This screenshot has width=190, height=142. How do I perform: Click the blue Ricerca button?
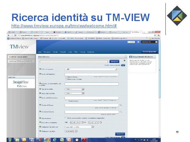[x=114, y=62]
